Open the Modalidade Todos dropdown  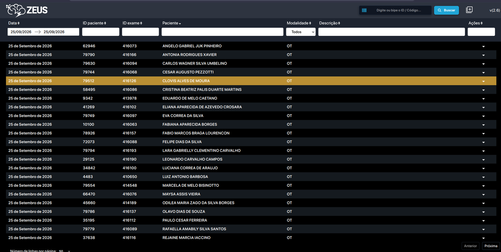pos(301,32)
